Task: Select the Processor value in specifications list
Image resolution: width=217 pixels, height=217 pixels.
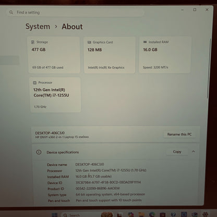Action: point(111,170)
